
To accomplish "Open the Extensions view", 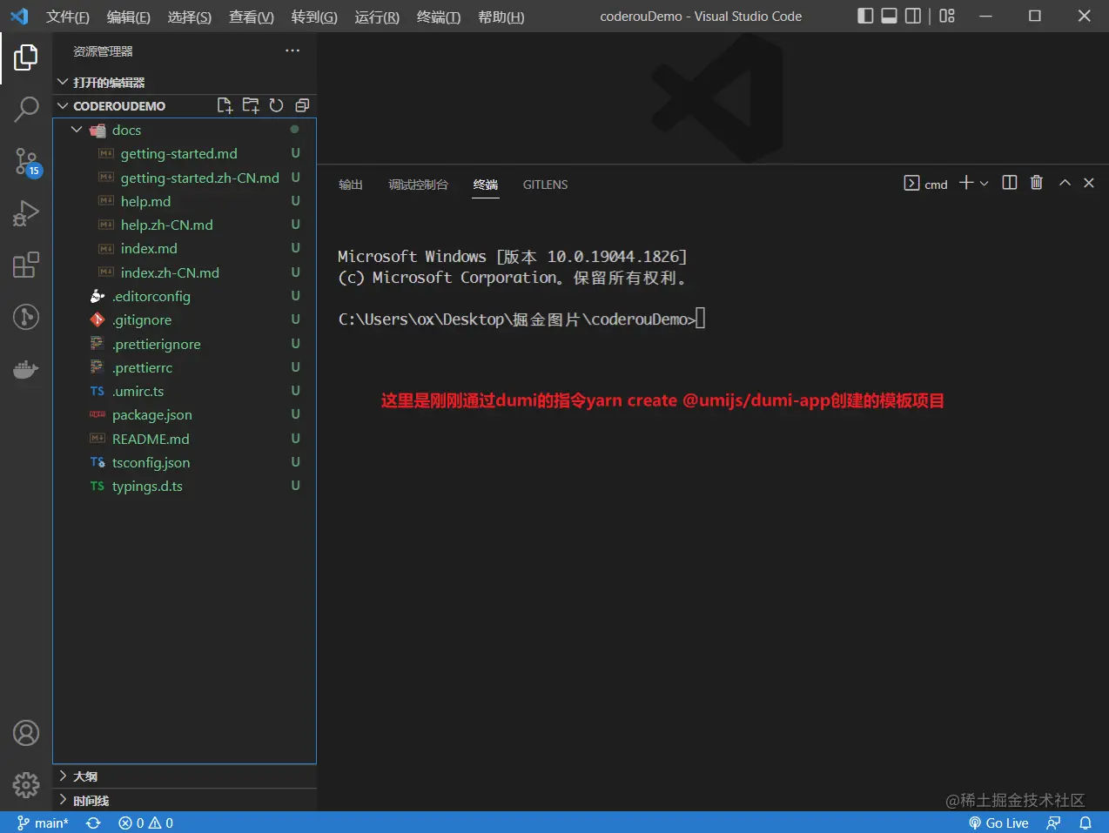I will pos(26,265).
